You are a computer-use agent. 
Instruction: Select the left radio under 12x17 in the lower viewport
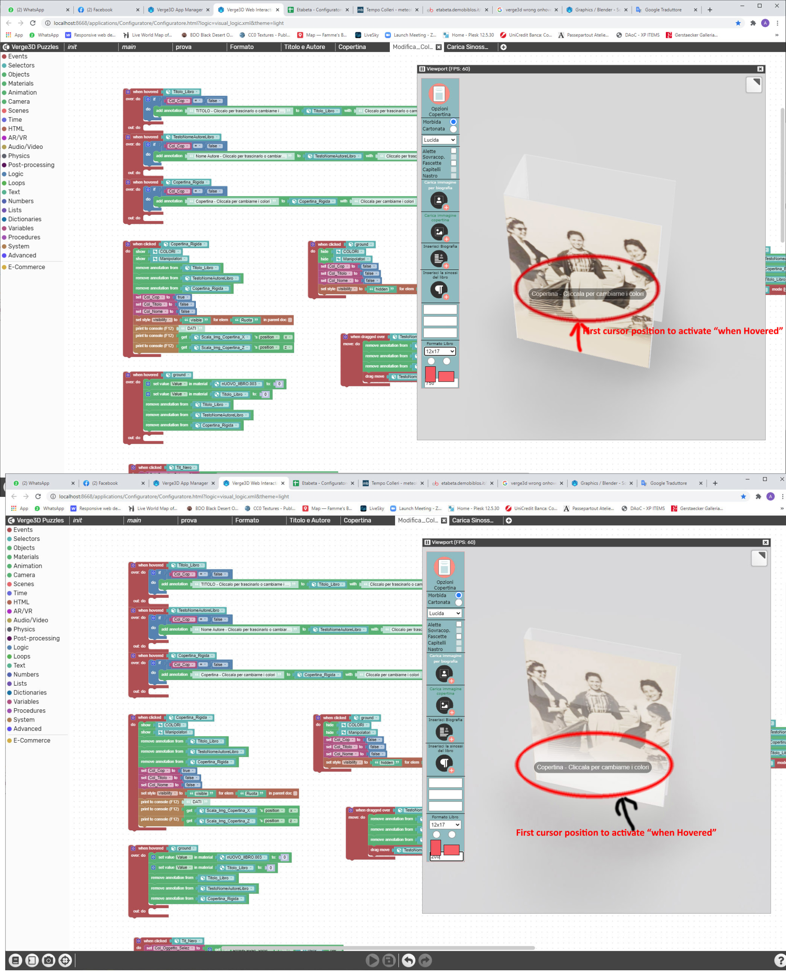coord(436,835)
